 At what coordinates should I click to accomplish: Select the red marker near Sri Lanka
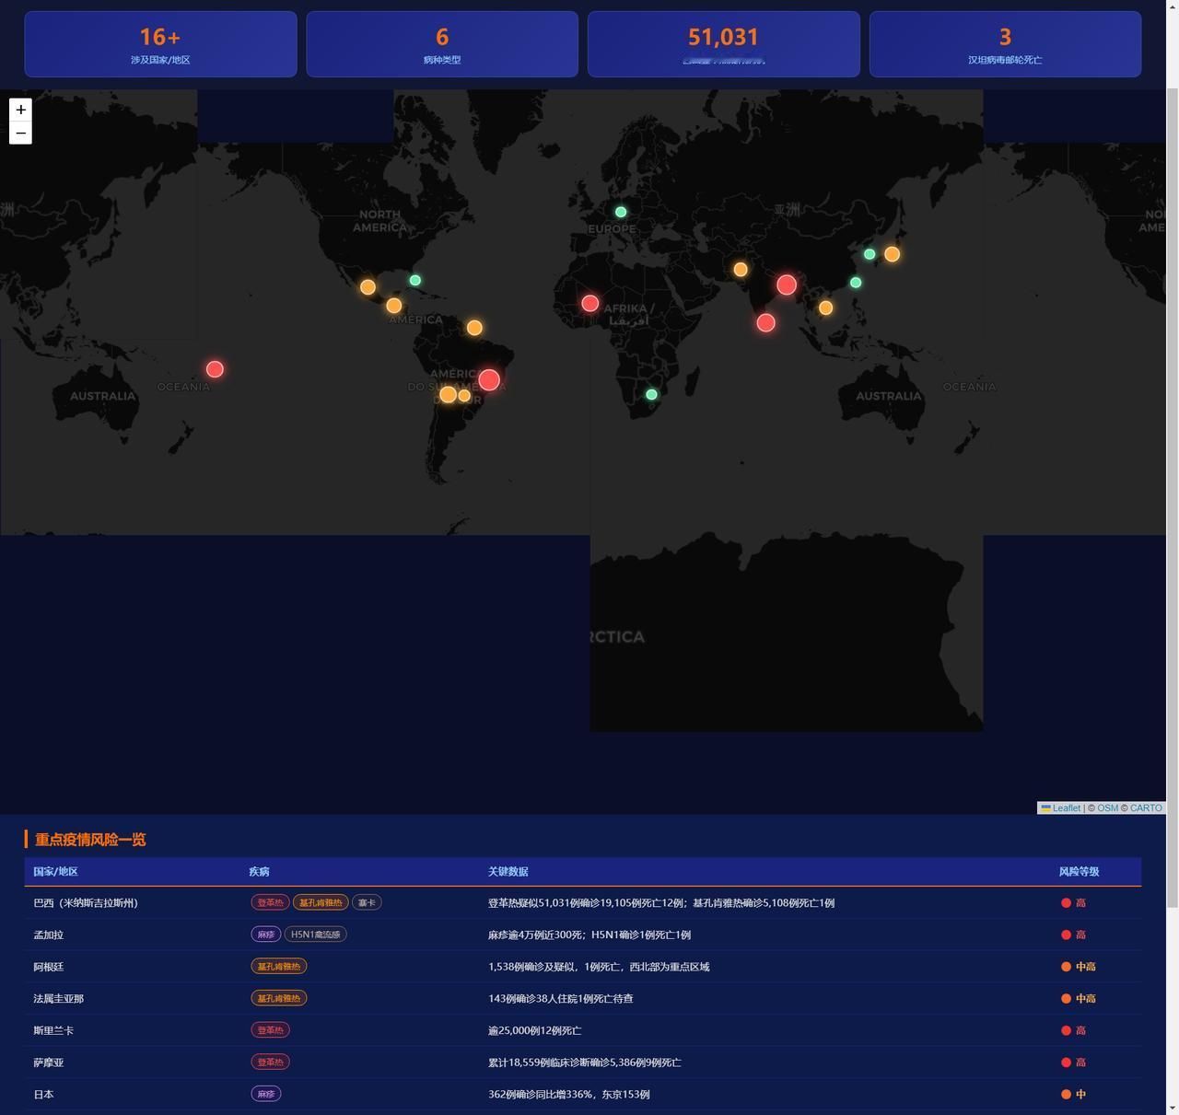point(765,322)
